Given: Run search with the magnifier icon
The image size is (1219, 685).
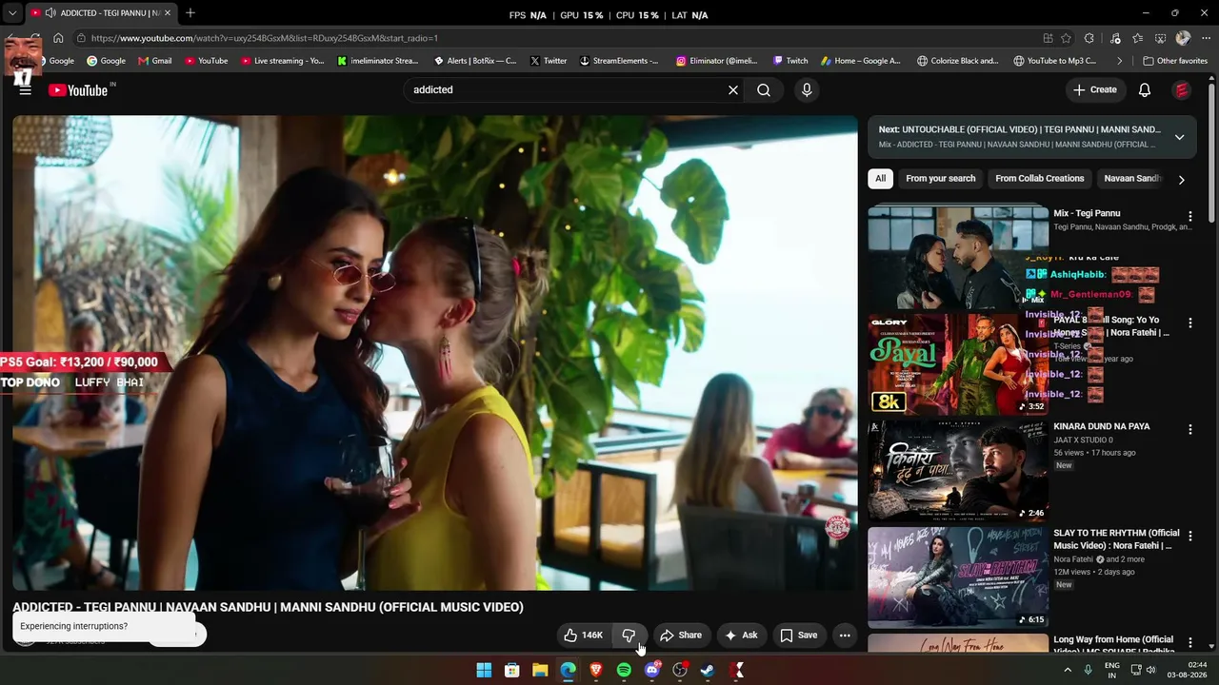Looking at the screenshot, I should click(x=764, y=90).
